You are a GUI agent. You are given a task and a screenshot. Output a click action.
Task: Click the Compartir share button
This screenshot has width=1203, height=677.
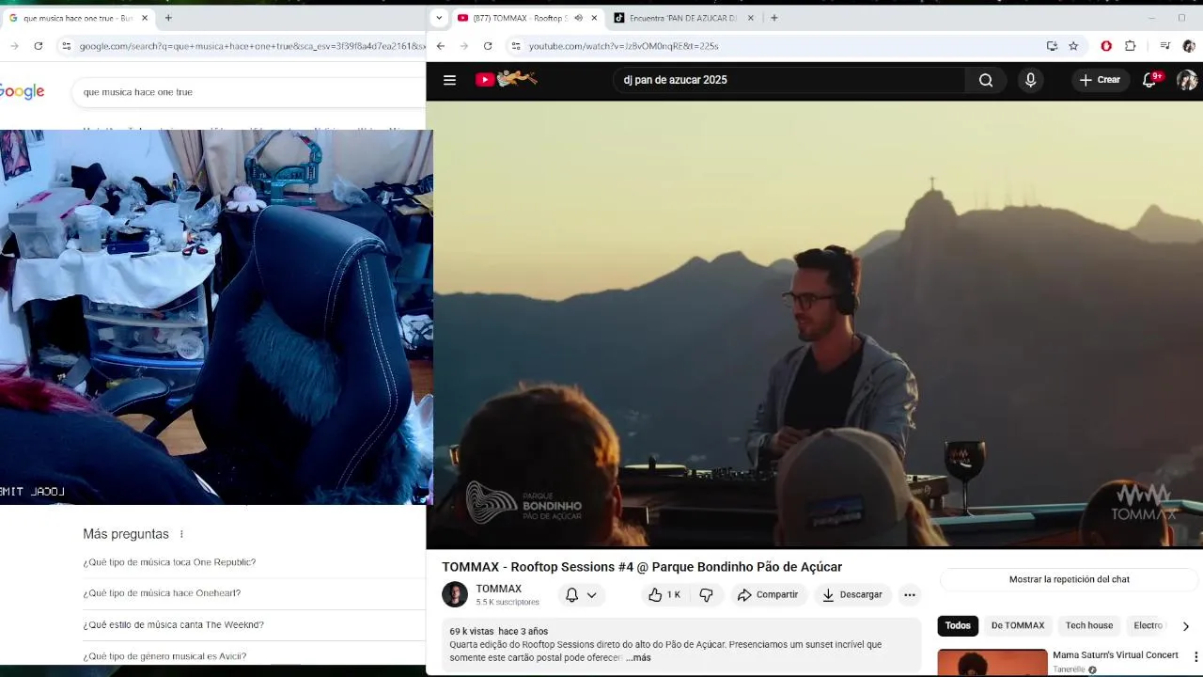coord(768,594)
